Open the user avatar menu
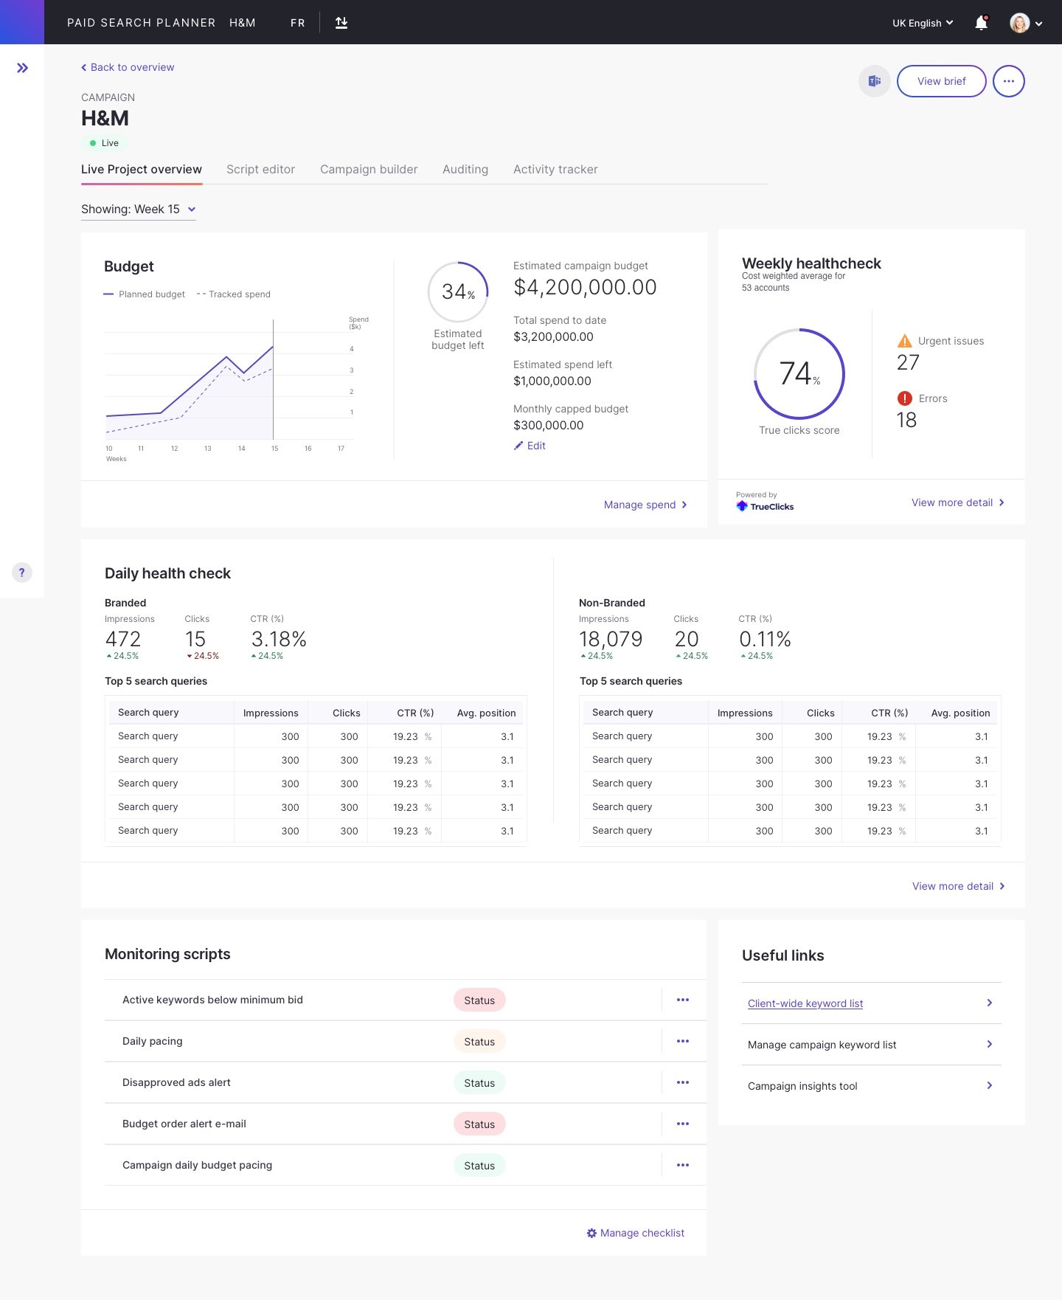Screen dimensions: 1062x1300 (1026, 23)
